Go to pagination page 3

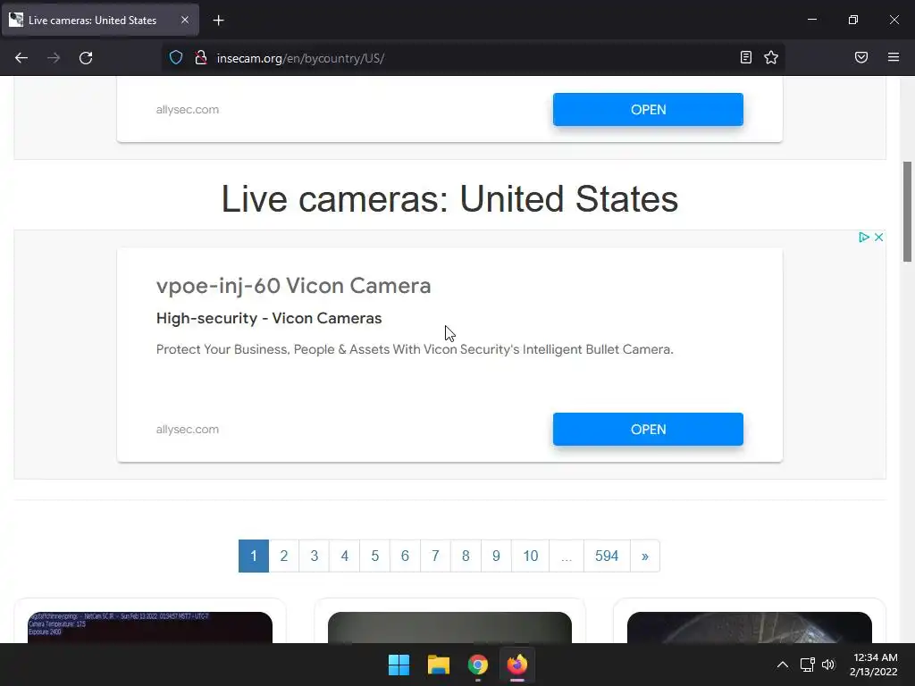coord(314,556)
